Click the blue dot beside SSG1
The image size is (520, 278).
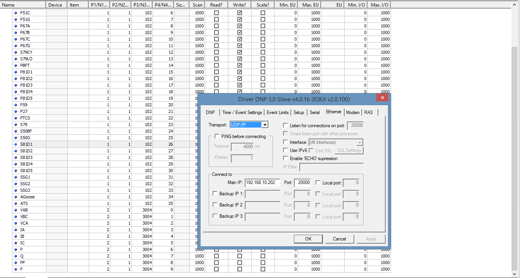[x=15, y=177]
